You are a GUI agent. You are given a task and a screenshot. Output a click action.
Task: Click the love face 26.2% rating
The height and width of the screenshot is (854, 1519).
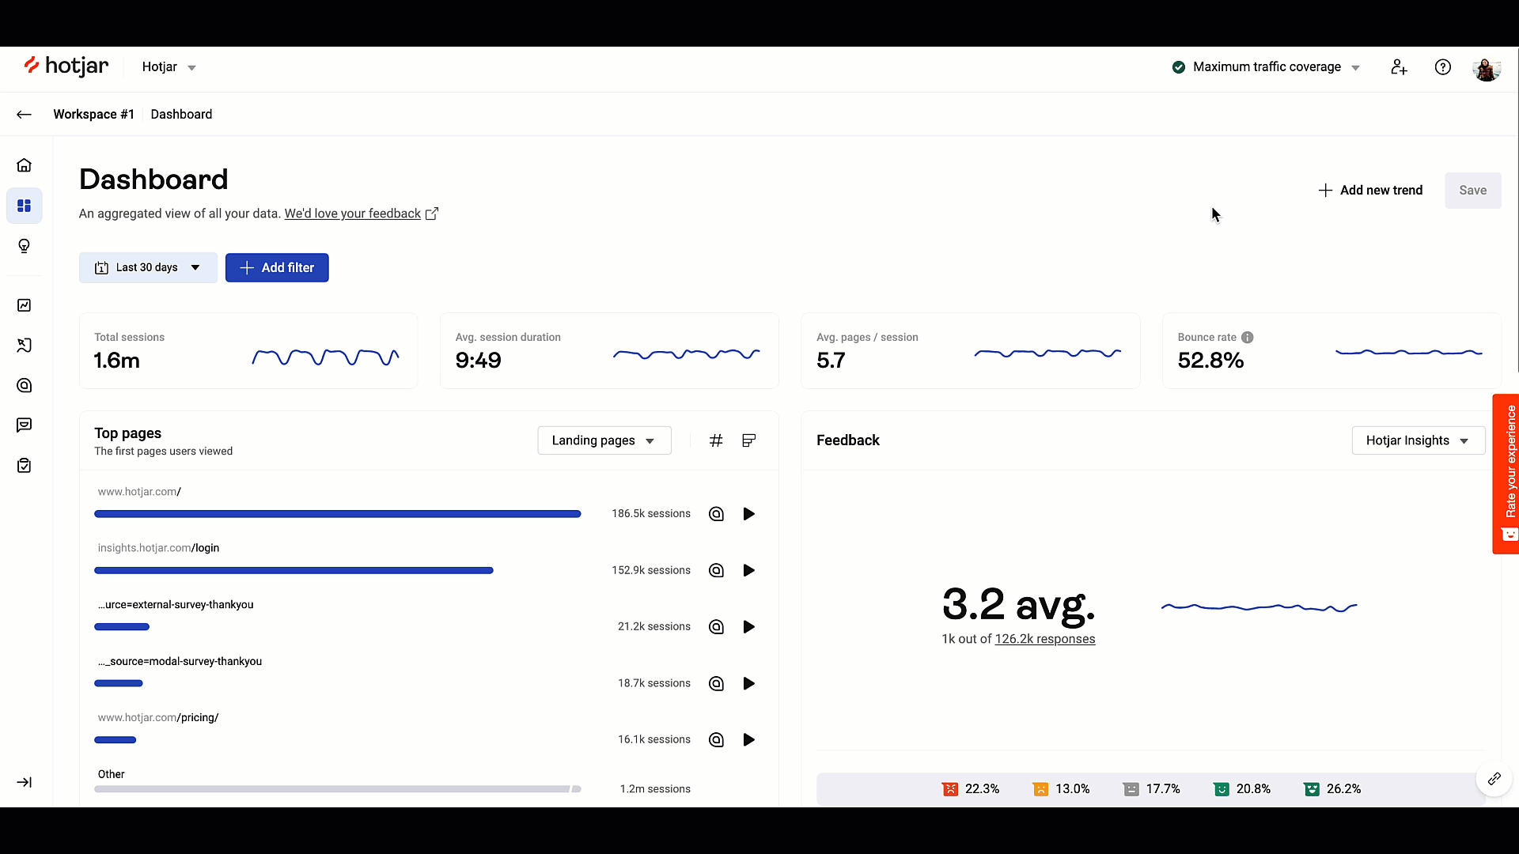1332,789
